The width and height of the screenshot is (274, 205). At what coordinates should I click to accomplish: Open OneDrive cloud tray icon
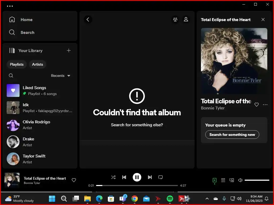pos(216,199)
